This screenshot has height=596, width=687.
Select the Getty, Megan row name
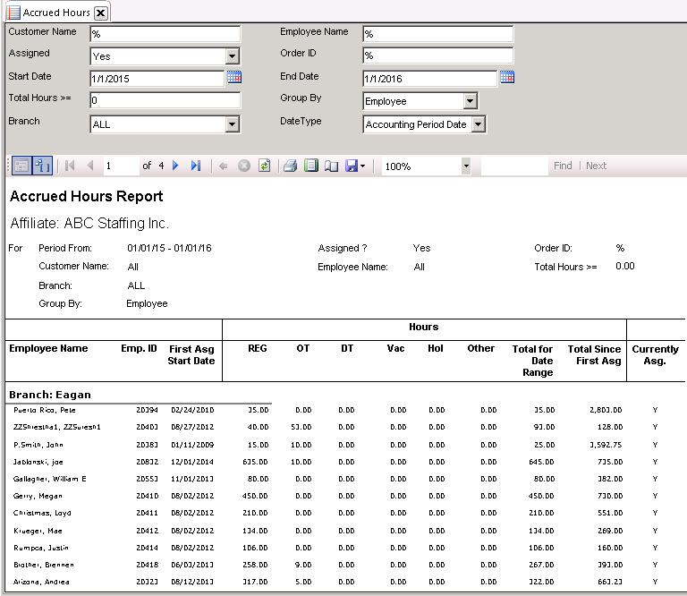click(38, 496)
